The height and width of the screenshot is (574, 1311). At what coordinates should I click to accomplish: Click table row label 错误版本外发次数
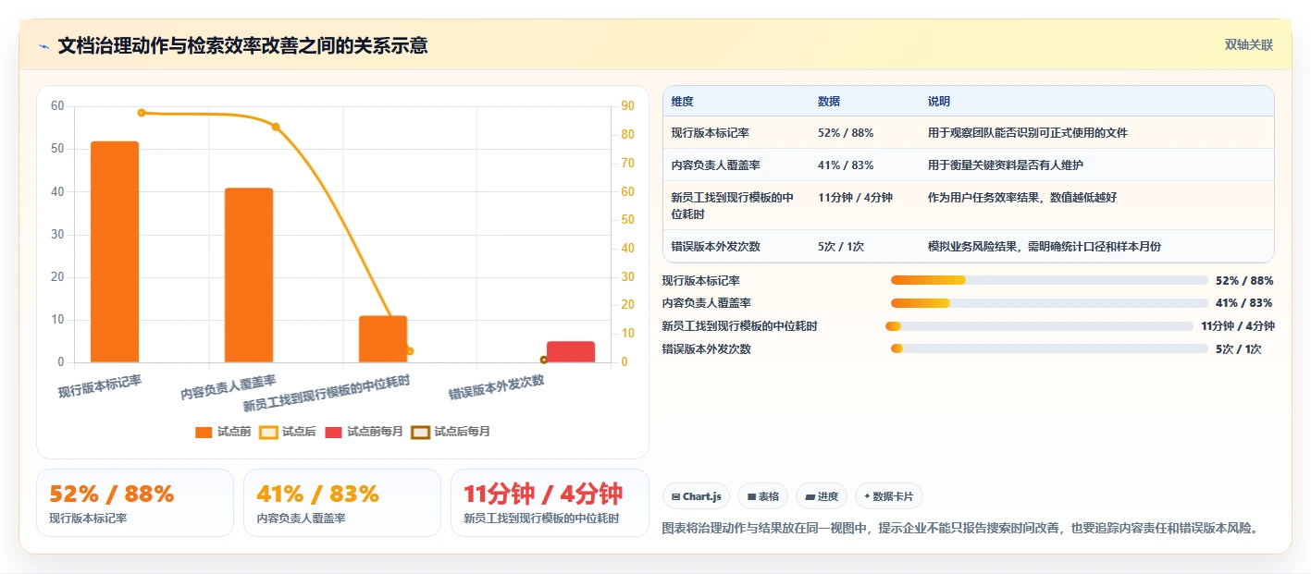(x=716, y=247)
